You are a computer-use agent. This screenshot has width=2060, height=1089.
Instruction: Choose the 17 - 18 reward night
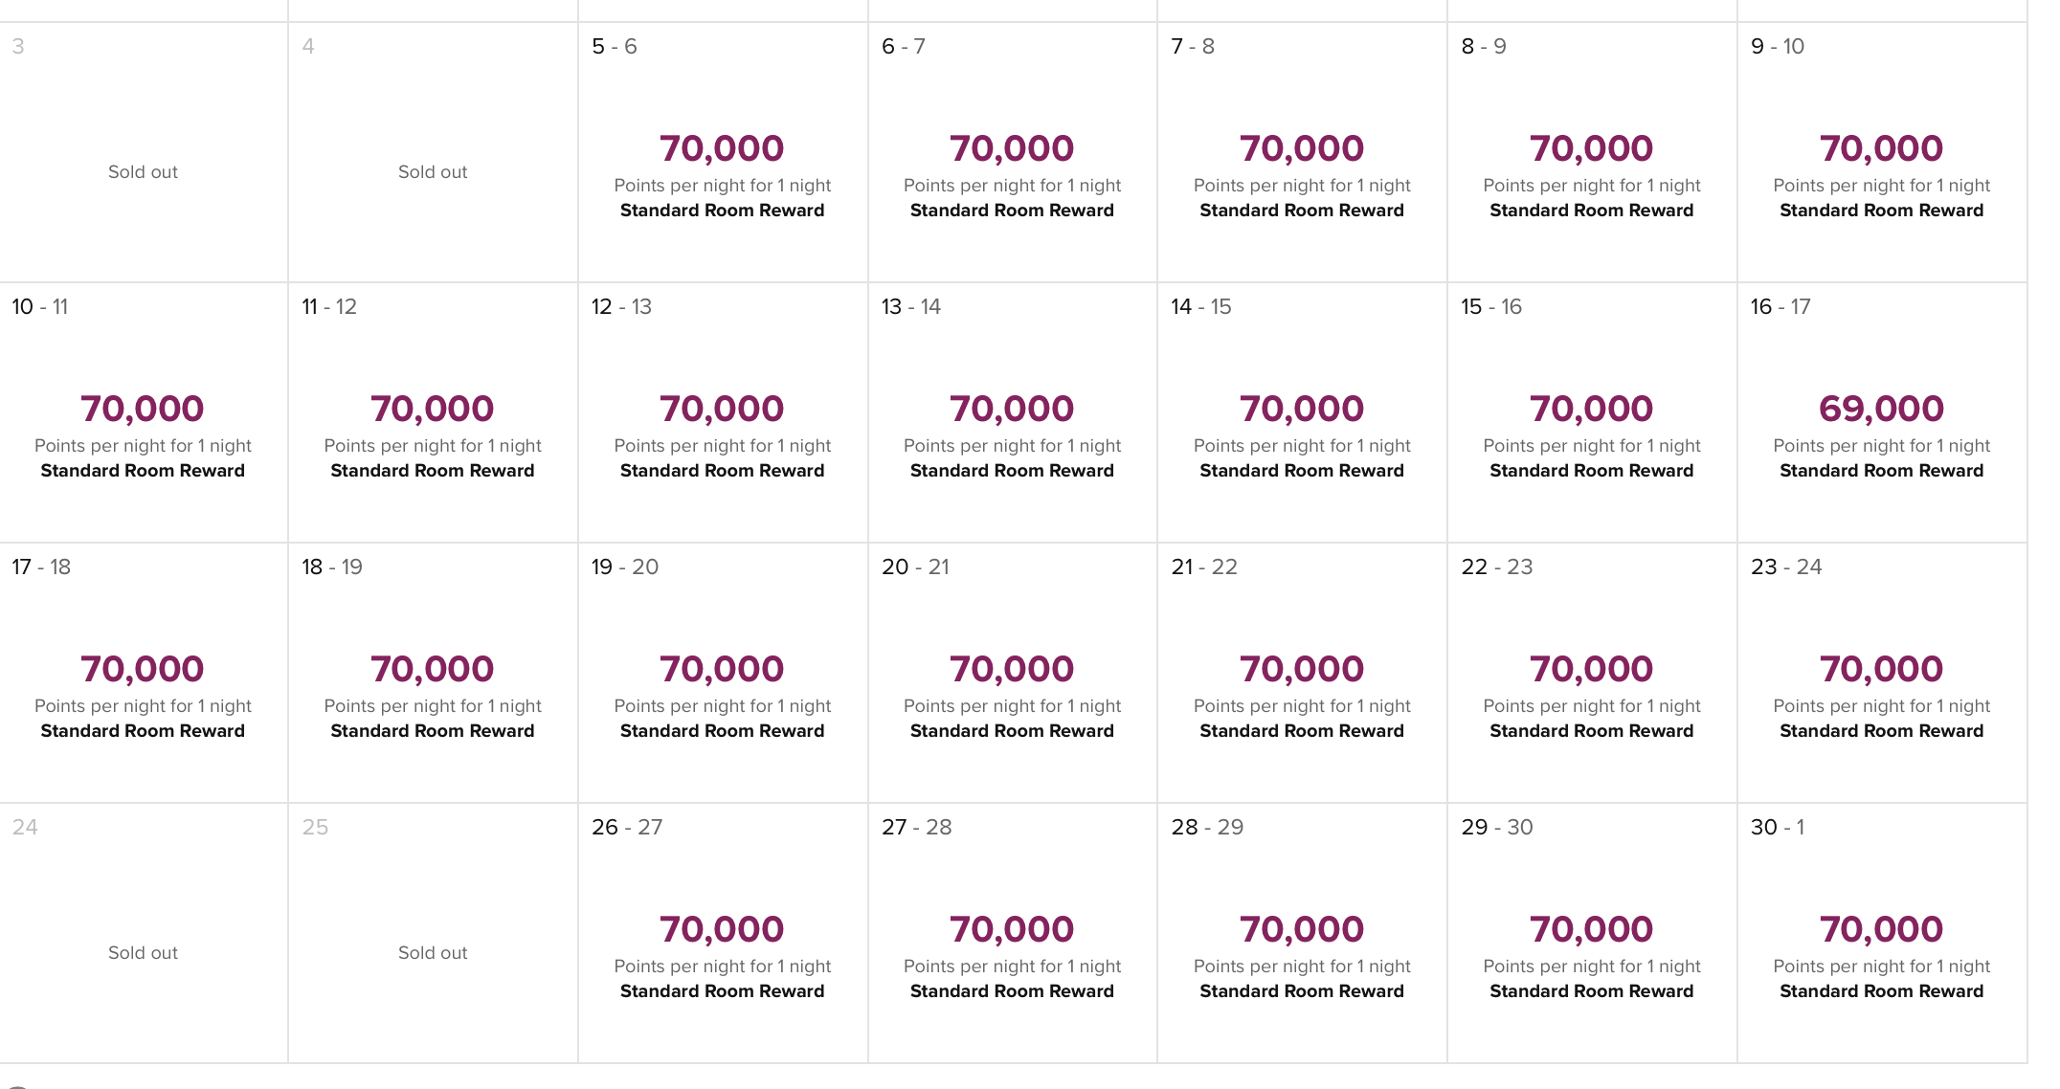(x=144, y=674)
